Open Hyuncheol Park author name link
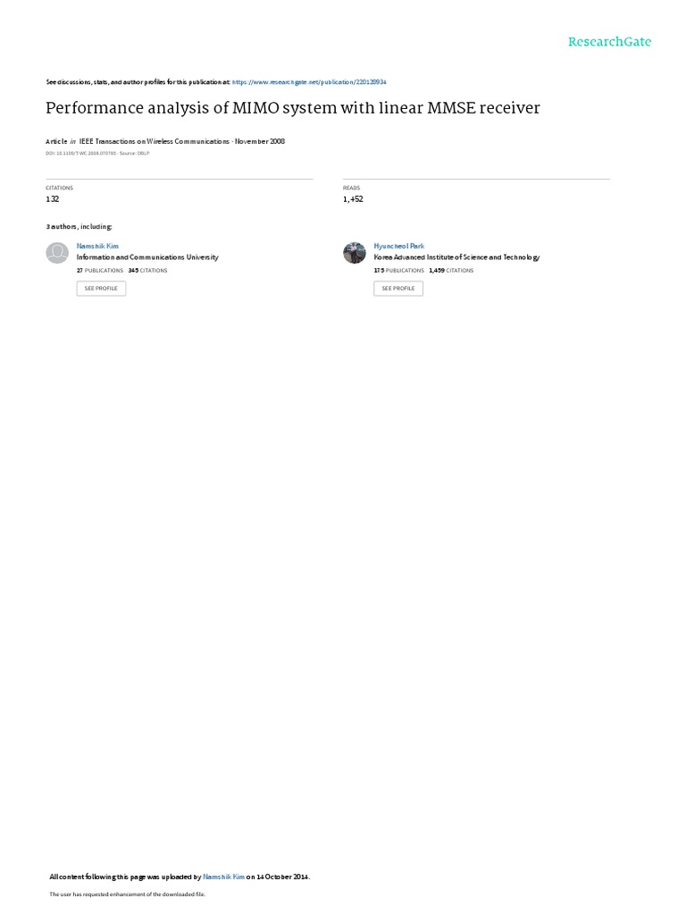 coord(399,247)
